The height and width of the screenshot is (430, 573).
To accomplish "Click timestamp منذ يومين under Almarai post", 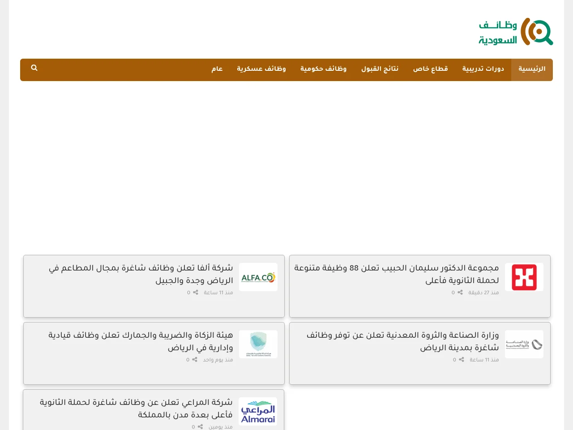I will pos(221,427).
